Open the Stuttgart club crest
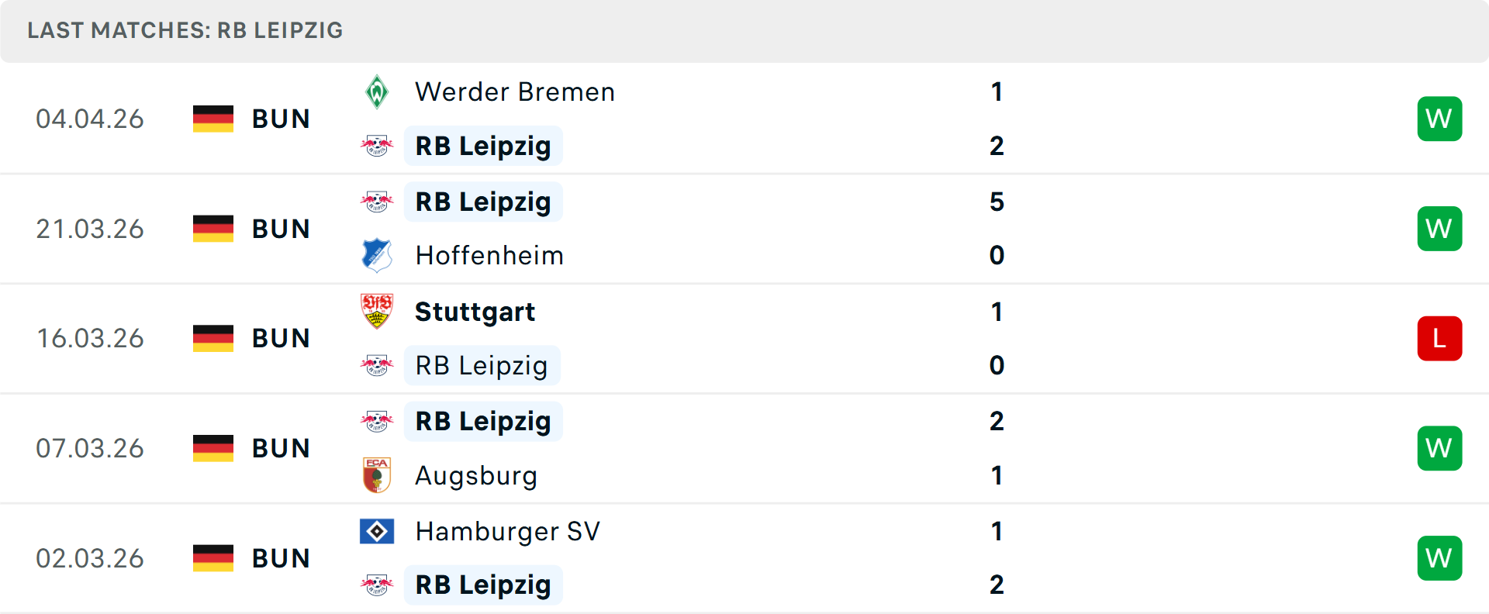 click(x=378, y=311)
